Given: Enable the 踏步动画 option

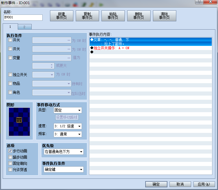Looking at the screenshot, I should pos(10,157).
